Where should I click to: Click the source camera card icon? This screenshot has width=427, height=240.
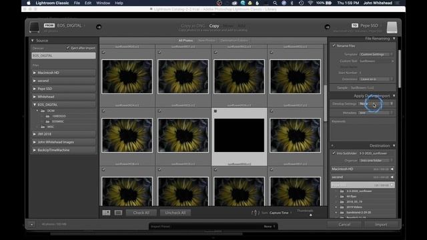34,27
